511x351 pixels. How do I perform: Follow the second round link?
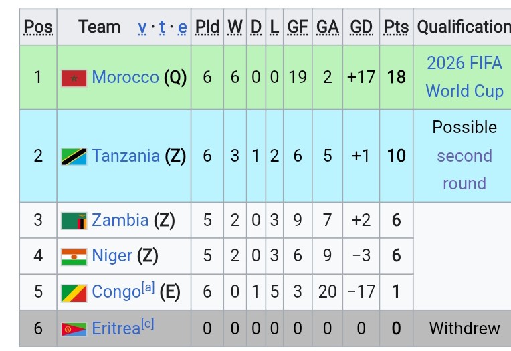(464, 169)
